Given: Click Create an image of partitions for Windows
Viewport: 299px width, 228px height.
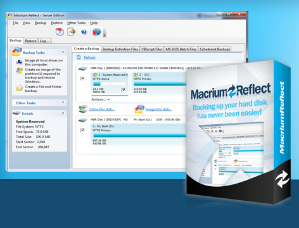Looking at the screenshot, I should click(43, 75).
